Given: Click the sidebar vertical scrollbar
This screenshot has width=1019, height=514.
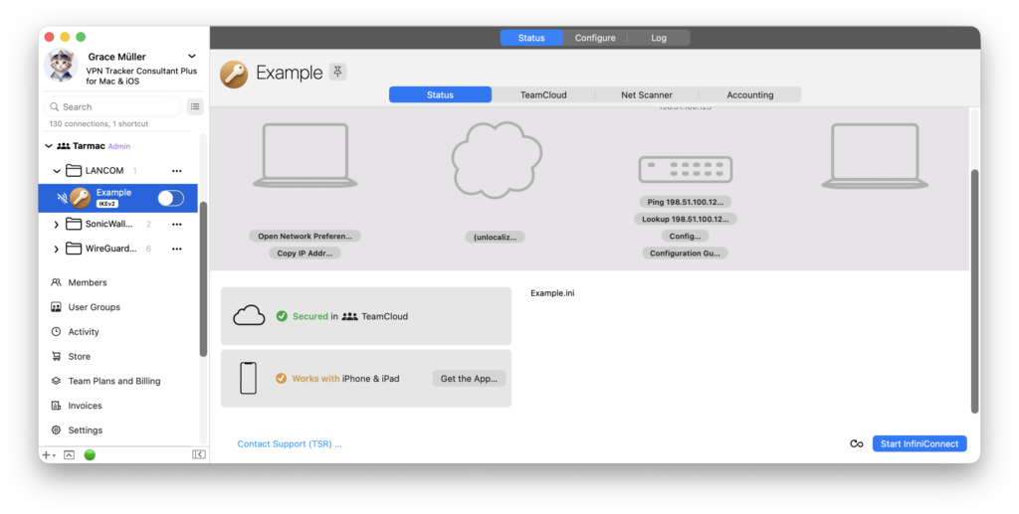Looking at the screenshot, I should 203,279.
